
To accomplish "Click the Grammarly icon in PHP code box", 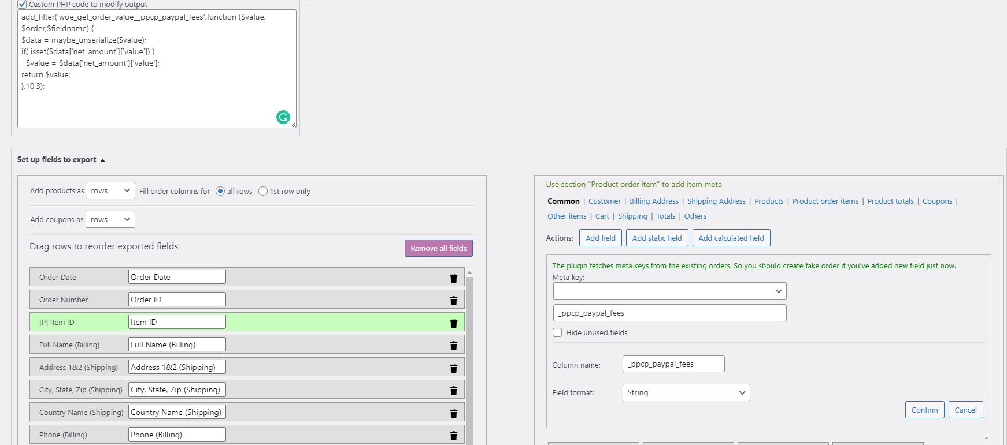I will click(x=283, y=117).
